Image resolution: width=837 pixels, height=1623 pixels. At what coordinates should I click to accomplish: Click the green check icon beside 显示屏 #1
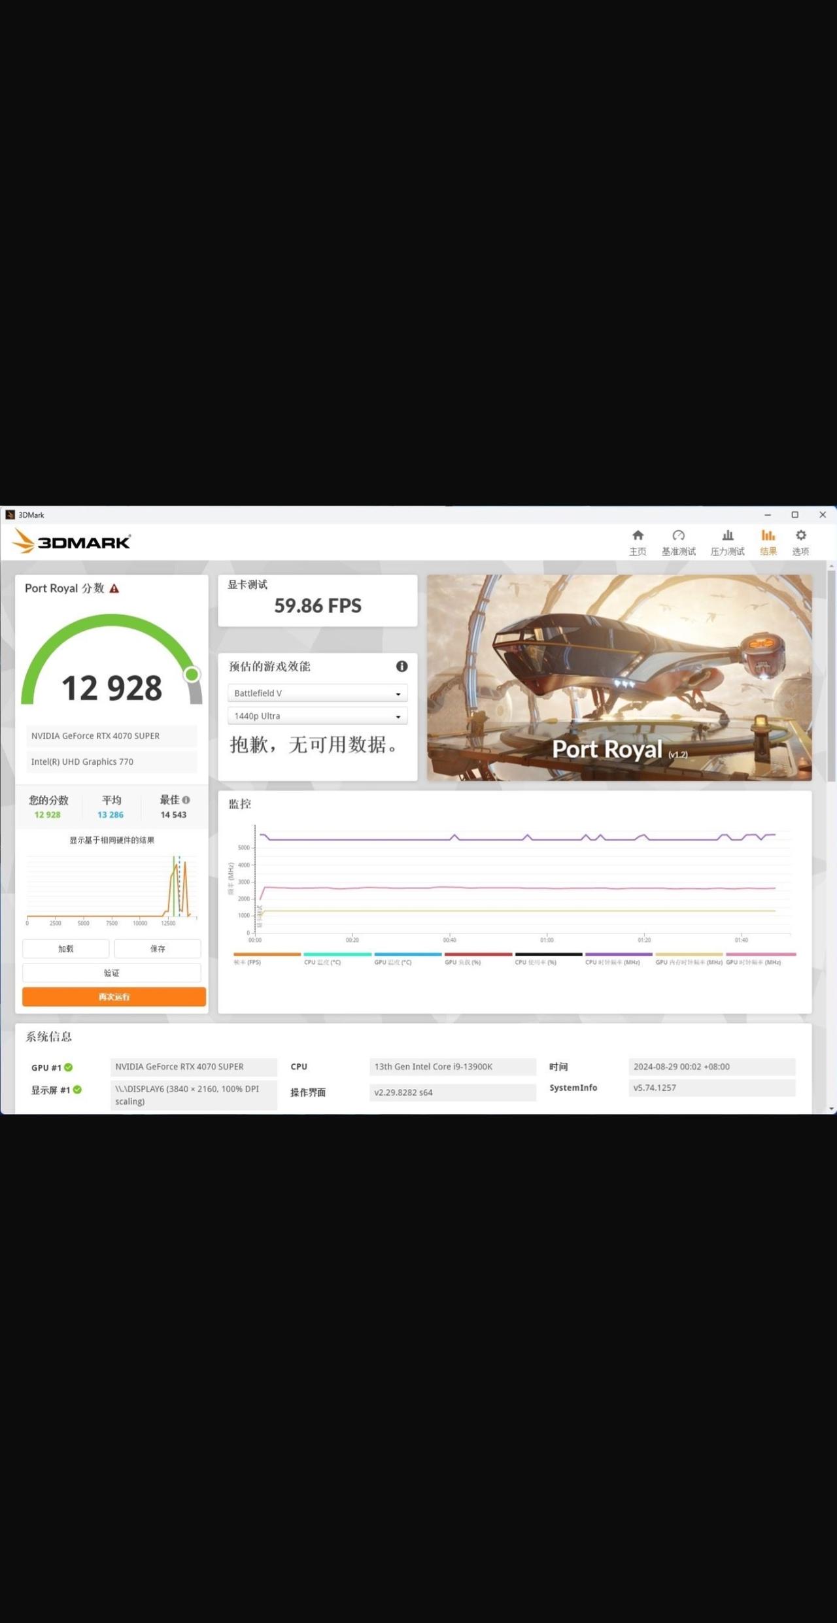click(x=77, y=1090)
